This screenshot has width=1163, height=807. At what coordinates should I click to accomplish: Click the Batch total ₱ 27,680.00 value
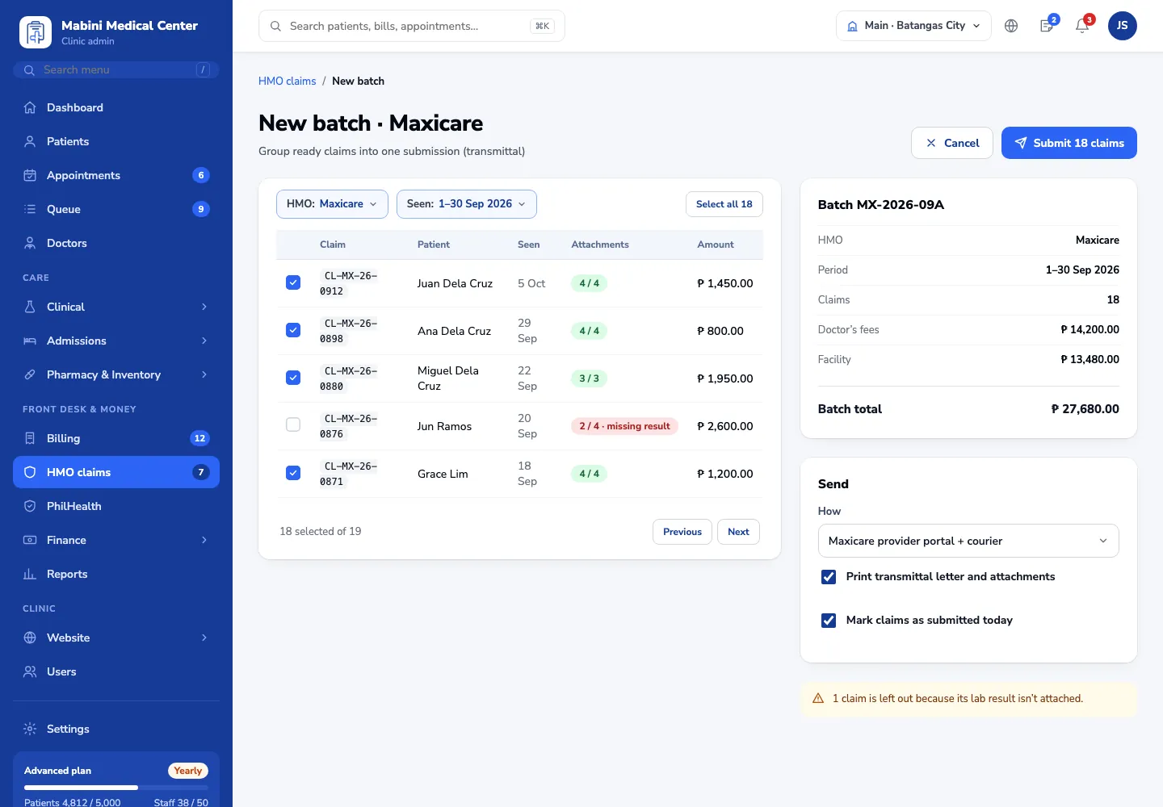(1085, 409)
